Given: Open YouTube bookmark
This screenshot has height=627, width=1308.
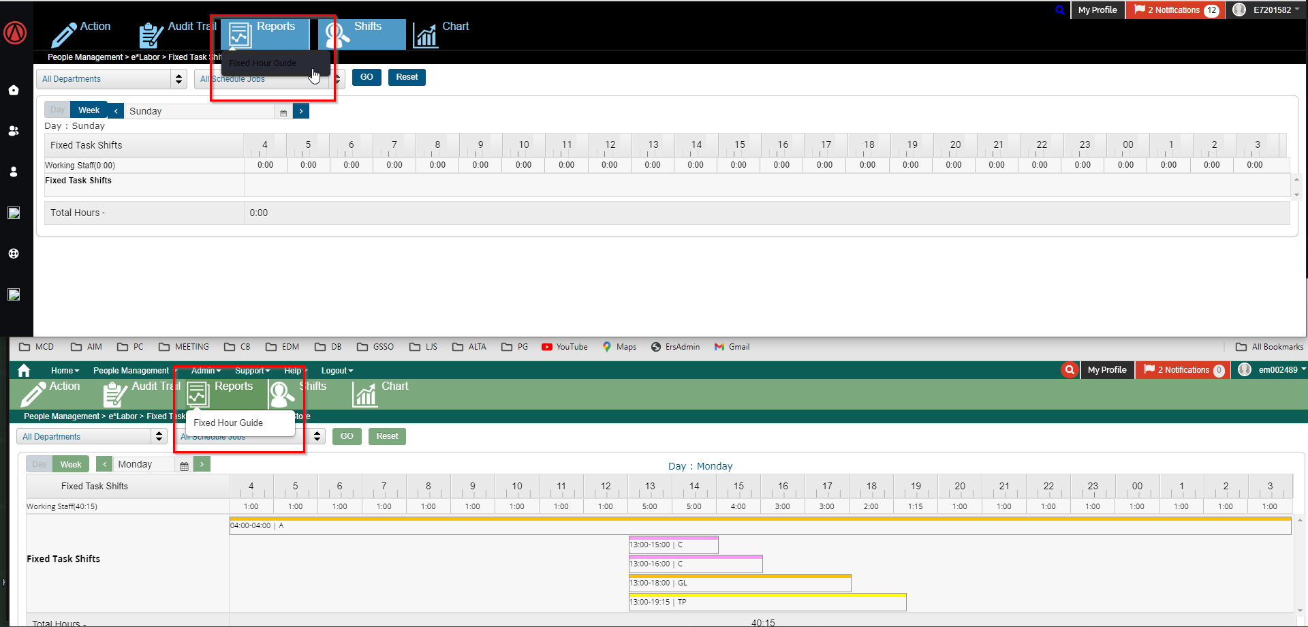Looking at the screenshot, I should (x=565, y=347).
